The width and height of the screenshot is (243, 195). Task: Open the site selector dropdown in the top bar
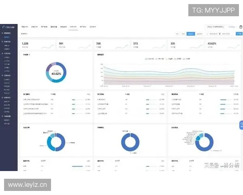click(x=216, y=27)
